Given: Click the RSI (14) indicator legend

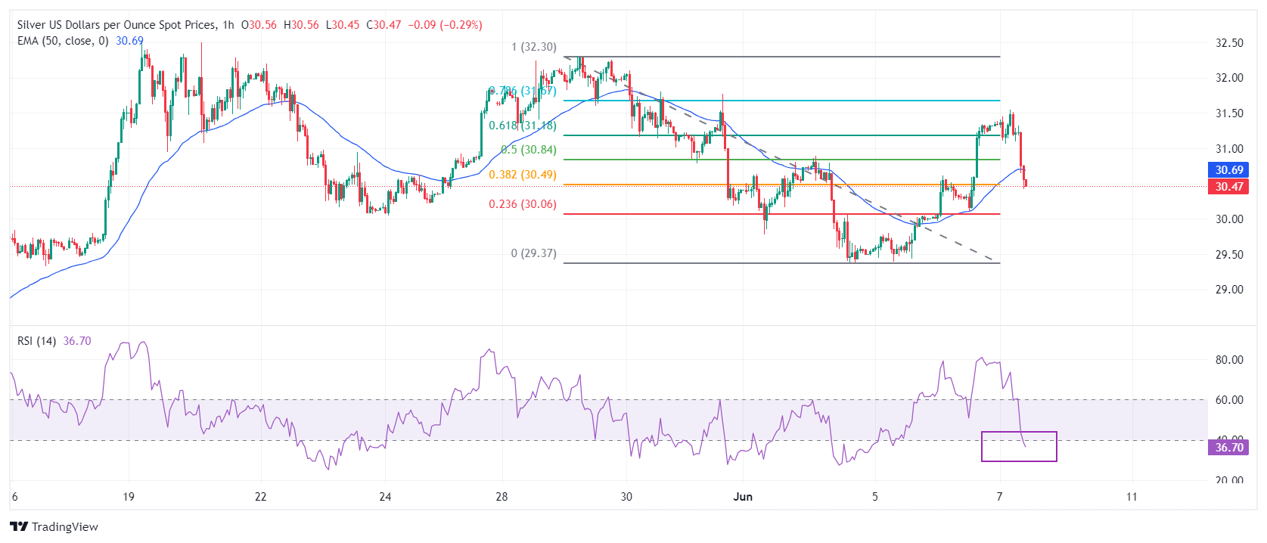Looking at the screenshot, I should click(36, 341).
